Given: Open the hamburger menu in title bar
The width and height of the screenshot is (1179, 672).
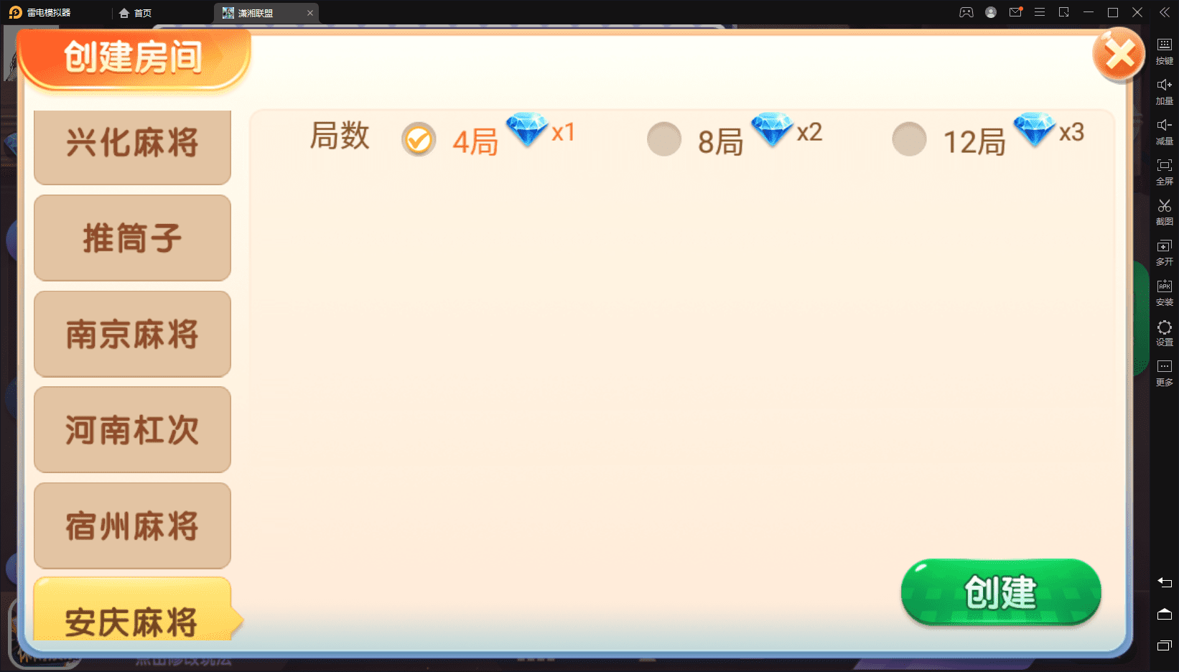Looking at the screenshot, I should pyautogui.click(x=1040, y=12).
